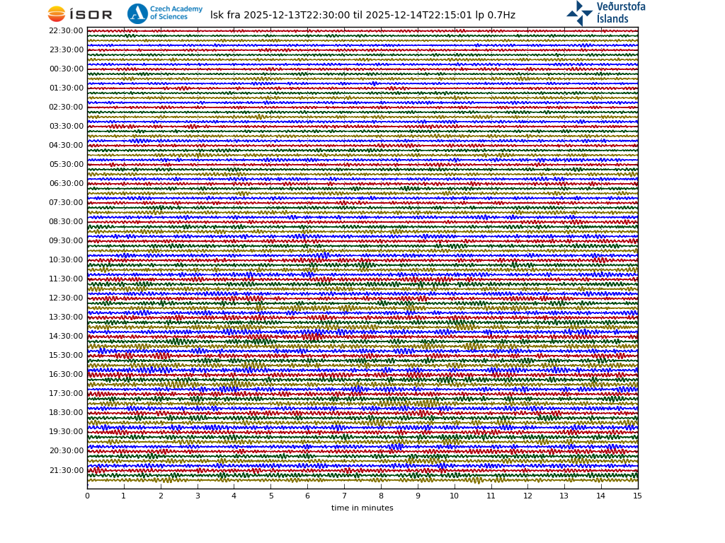This screenshot has height=543, width=725.
Task: Select the 12:30:00 row label
Action: 66,298
